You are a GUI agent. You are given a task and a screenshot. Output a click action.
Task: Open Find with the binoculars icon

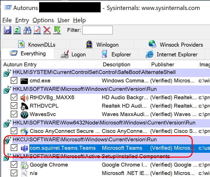27,30
